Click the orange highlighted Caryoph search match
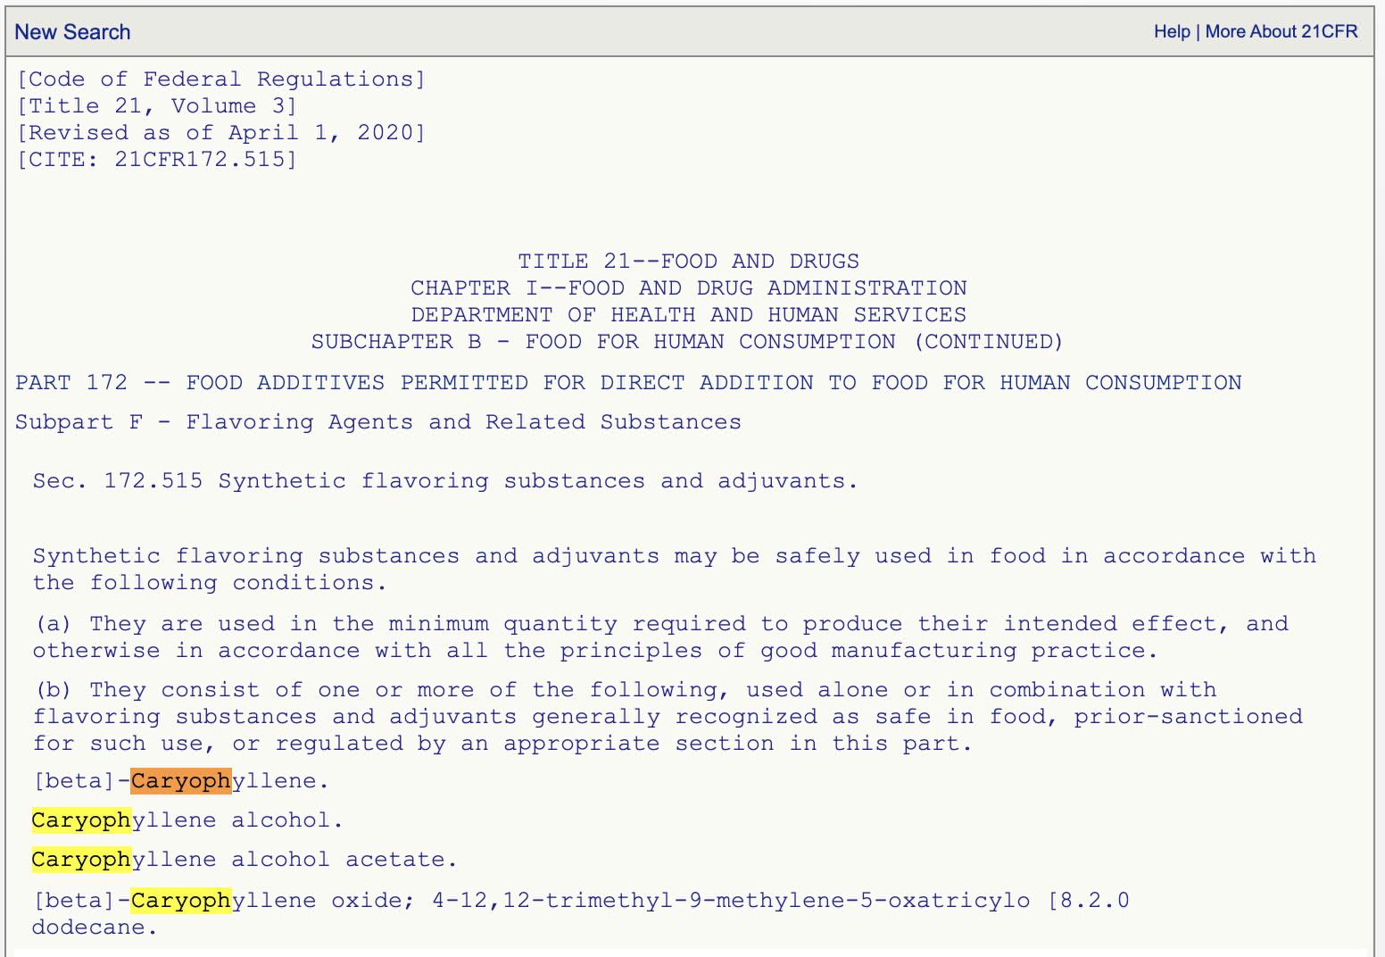Screen dimensions: 1385x957 coord(180,781)
